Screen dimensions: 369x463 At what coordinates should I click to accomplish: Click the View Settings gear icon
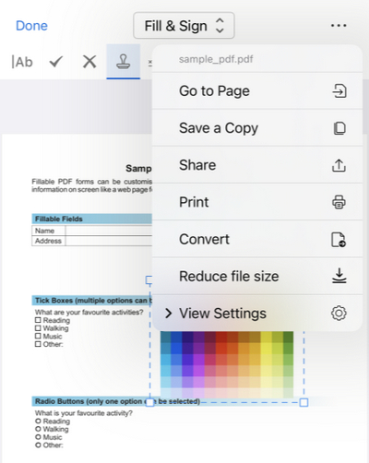[339, 314]
